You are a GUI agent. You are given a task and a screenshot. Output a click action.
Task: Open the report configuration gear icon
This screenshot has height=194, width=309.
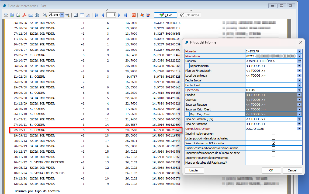click(x=142, y=15)
